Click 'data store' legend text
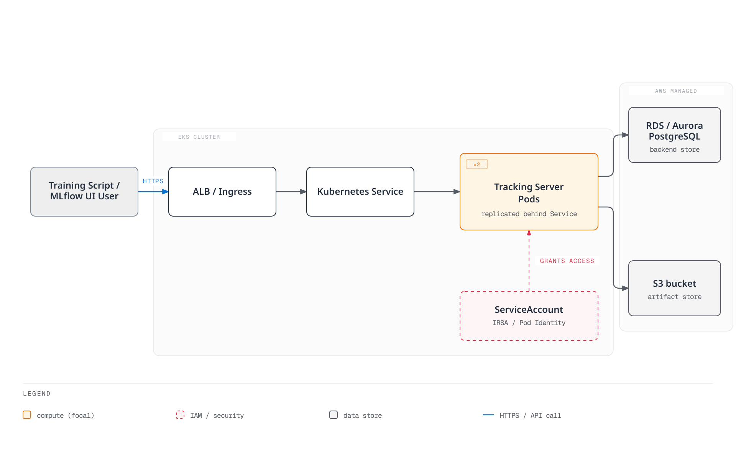Viewport: 736px width, 460px height. [363, 416]
